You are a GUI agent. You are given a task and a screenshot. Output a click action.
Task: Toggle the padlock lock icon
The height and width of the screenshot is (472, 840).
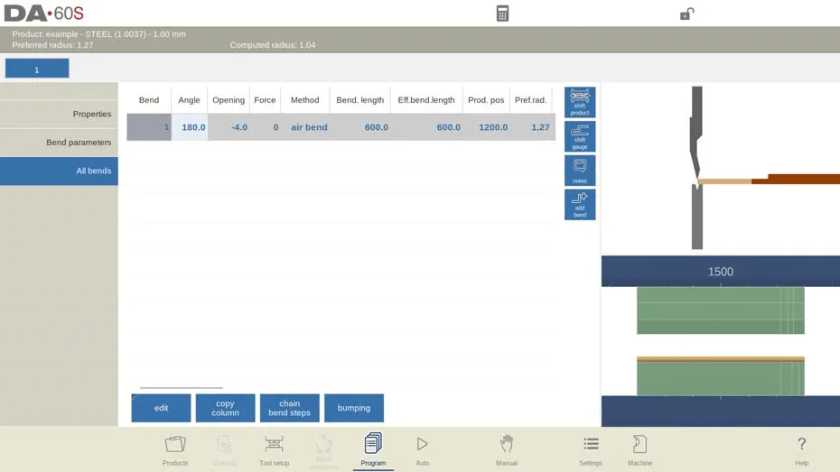click(686, 14)
